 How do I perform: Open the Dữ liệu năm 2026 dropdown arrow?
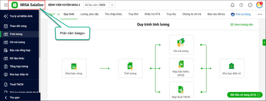(112, 5)
